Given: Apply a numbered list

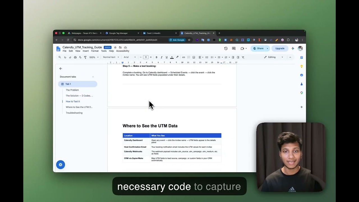Looking at the screenshot, I should (x=226, y=57).
